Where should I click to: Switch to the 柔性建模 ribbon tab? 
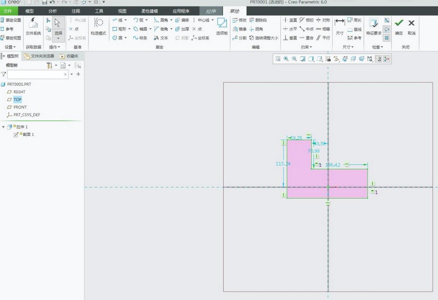pyautogui.click(x=150, y=11)
